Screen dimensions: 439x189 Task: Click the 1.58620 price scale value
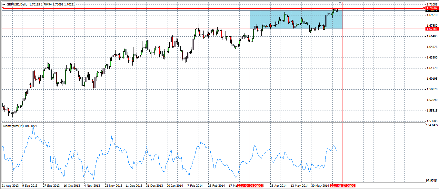click(x=432, y=89)
